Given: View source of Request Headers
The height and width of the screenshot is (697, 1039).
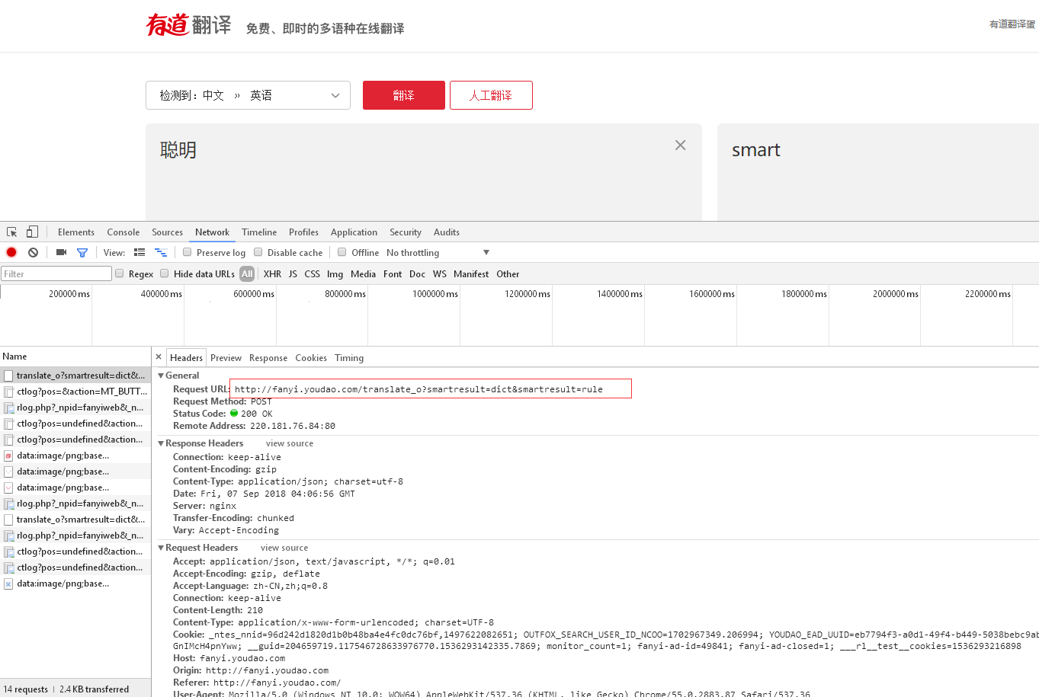Looking at the screenshot, I should (x=284, y=548).
